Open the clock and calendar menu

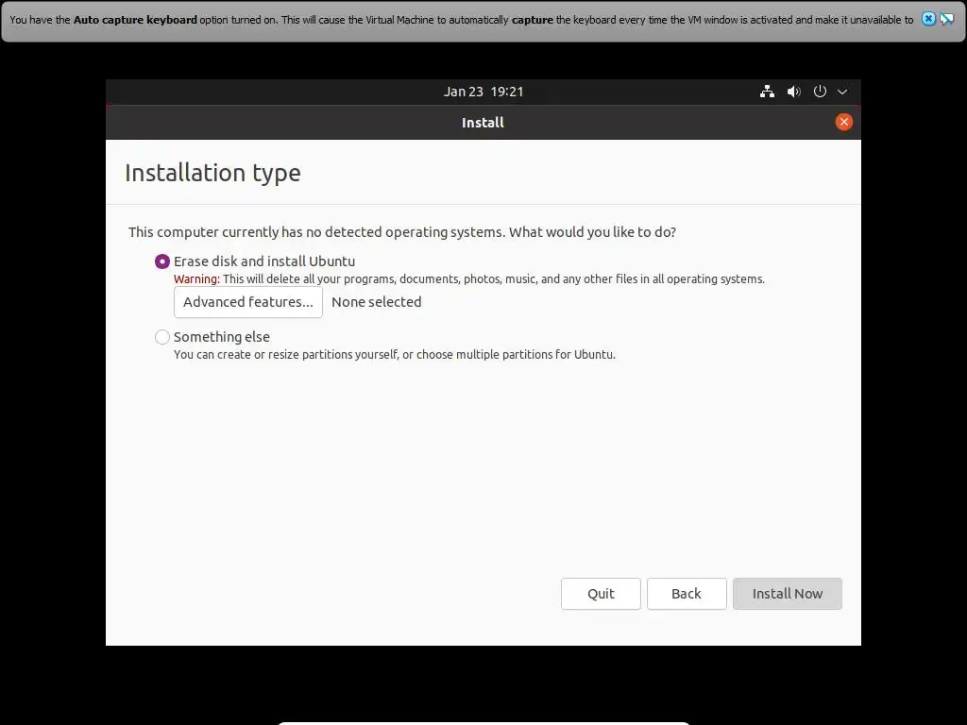pyautogui.click(x=483, y=92)
